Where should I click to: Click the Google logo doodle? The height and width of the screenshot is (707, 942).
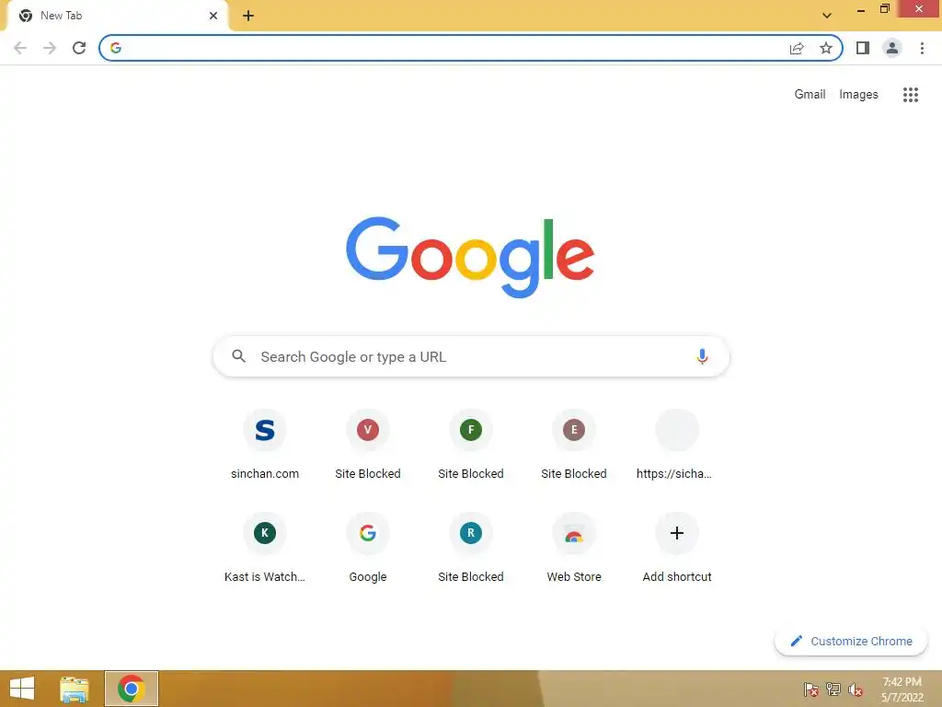pos(470,257)
